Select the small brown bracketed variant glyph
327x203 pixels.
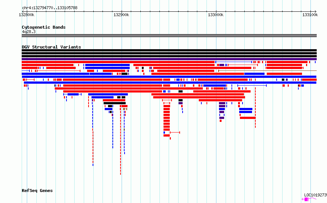tap(125, 109)
